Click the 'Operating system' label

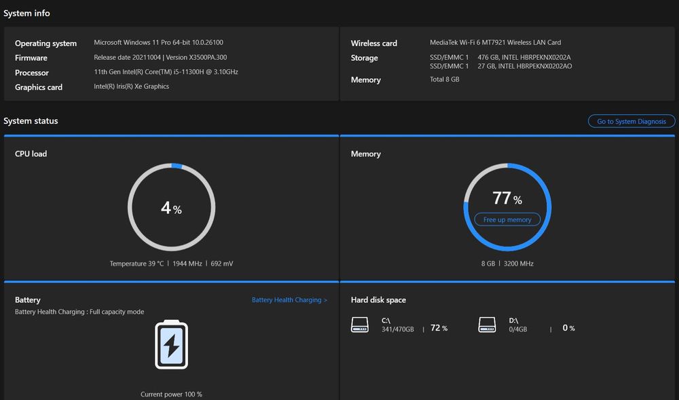(45, 43)
